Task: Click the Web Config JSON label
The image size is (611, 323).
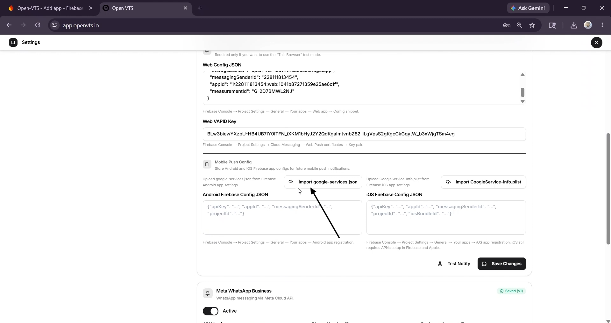Action: pyautogui.click(x=222, y=65)
